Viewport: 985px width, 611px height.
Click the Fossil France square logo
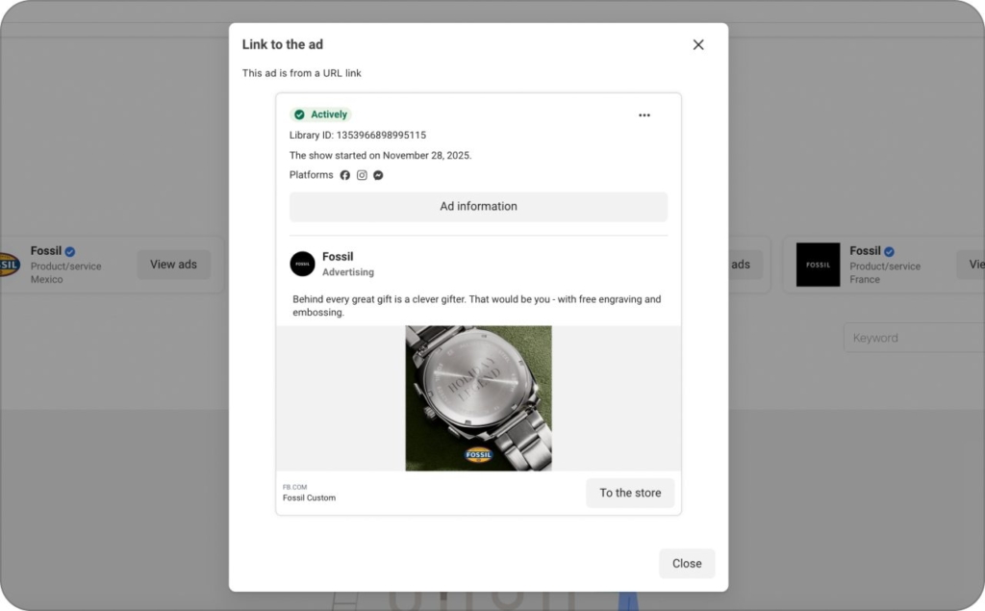click(818, 264)
